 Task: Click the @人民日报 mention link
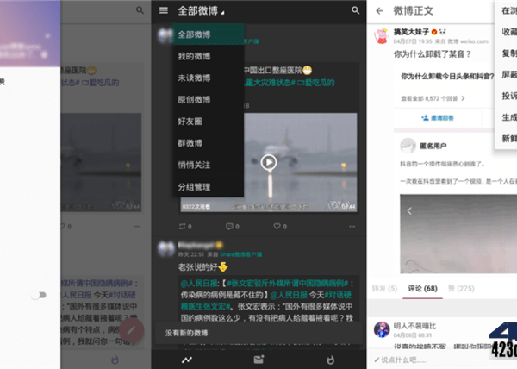[x=196, y=283]
